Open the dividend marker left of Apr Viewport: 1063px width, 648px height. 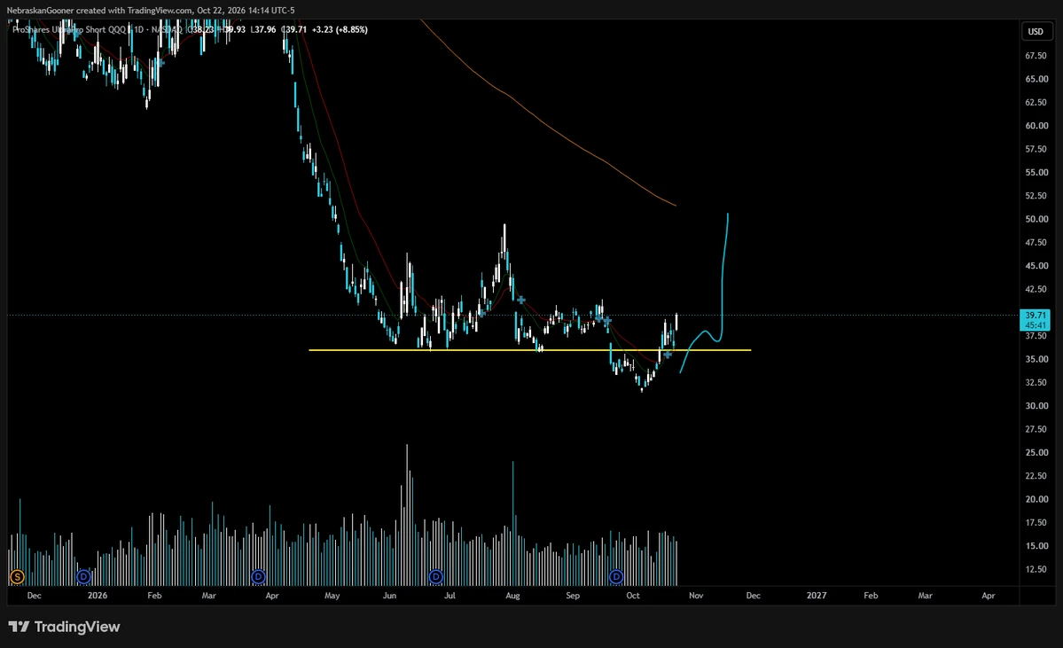(258, 577)
